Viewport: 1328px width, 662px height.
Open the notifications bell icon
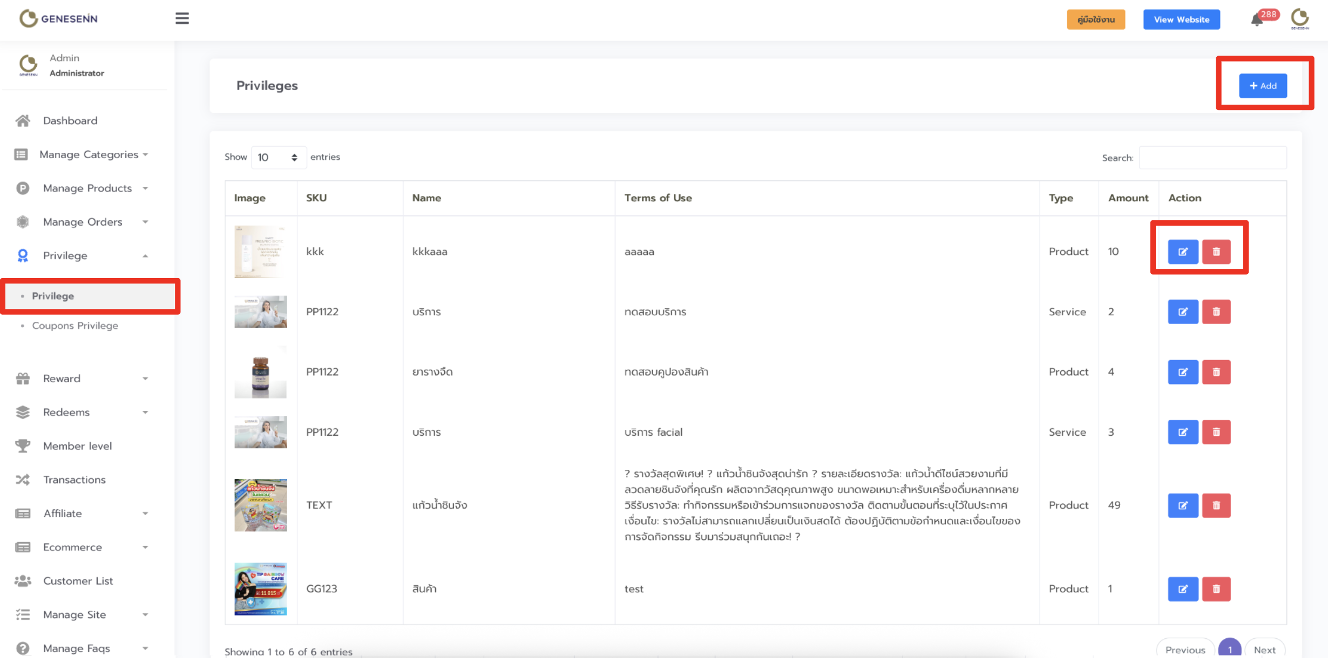pos(1257,20)
